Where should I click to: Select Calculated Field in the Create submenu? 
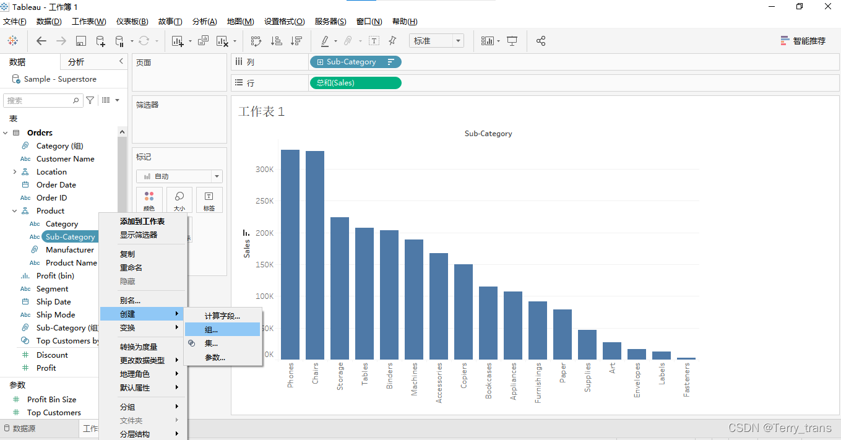pos(223,316)
